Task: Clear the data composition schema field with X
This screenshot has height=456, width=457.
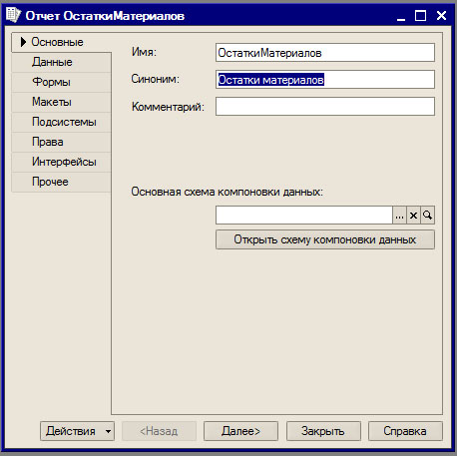Action: point(413,216)
